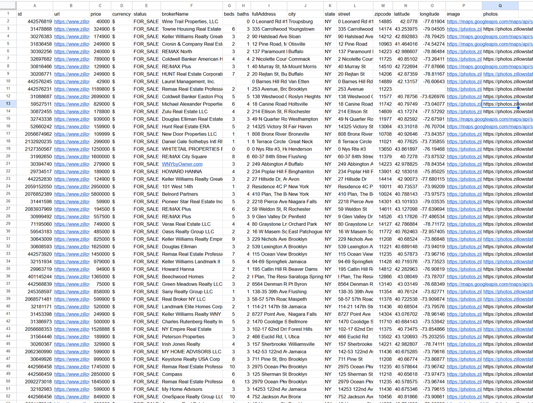Select the Oasis Realty Group LLC cell
533x403 pixels.
pos(192,231)
